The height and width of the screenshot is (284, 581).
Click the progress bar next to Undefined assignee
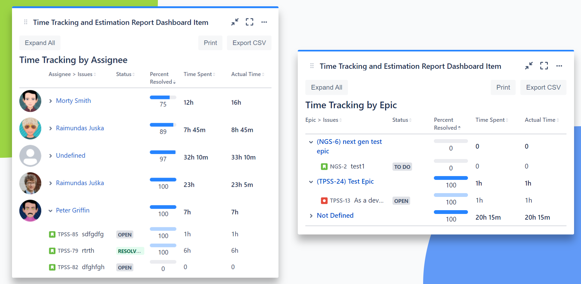click(x=163, y=152)
